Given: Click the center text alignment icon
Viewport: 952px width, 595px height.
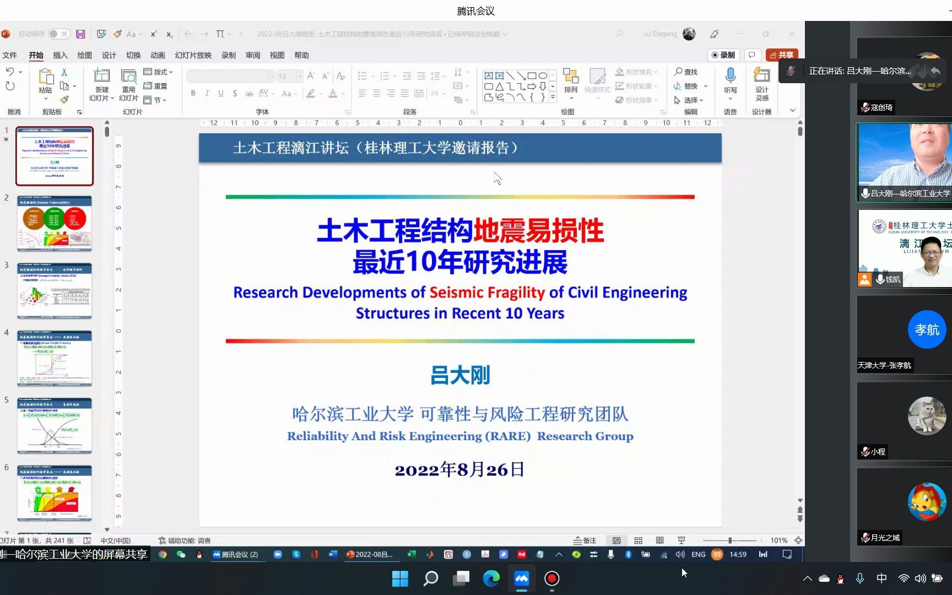Looking at the screenshot, I should pyautogui.click(x=376, y=94).
